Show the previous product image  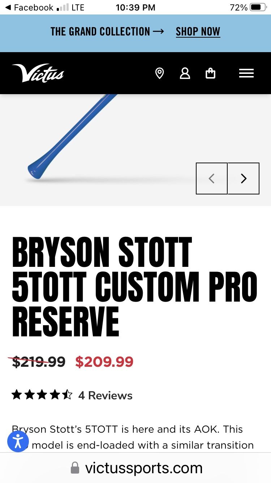212,178
